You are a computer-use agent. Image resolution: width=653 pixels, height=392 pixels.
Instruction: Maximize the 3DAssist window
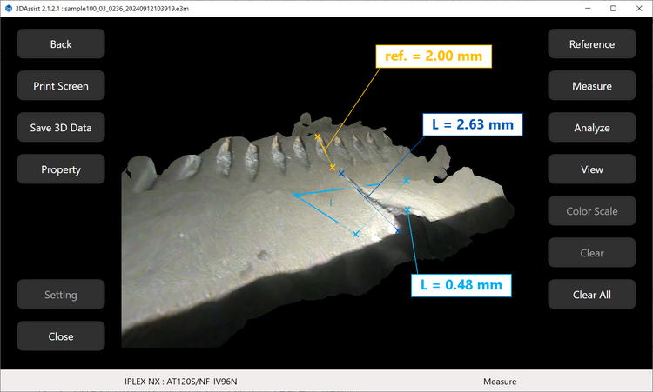tap(613, 8)
